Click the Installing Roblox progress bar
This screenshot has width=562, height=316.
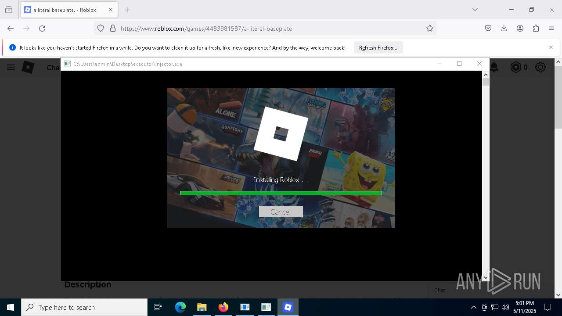coord(281,193)
